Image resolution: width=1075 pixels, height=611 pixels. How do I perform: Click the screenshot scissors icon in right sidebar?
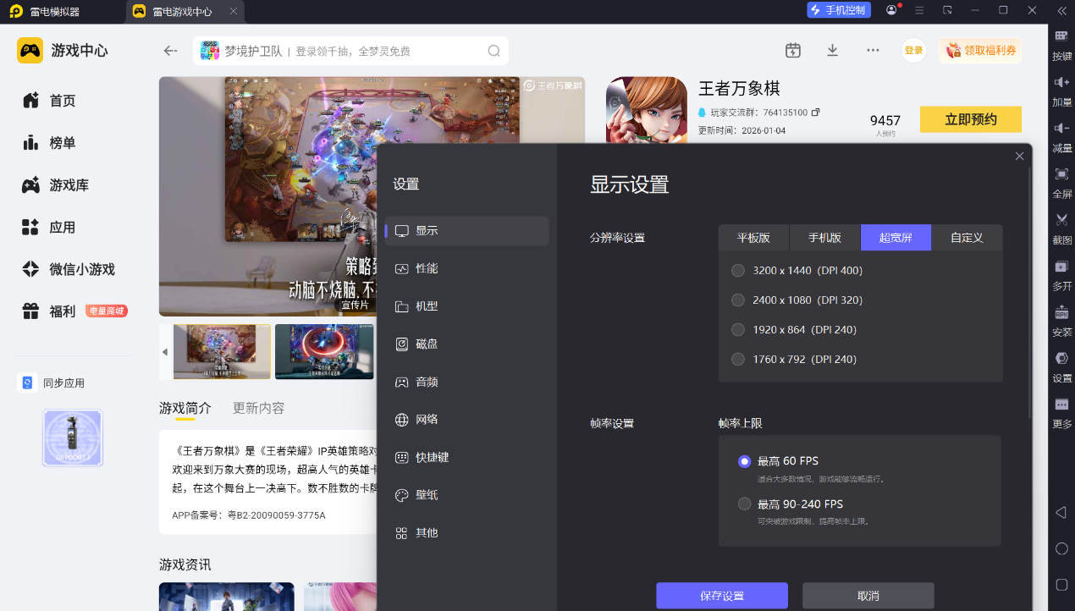tap(1061, 220)
